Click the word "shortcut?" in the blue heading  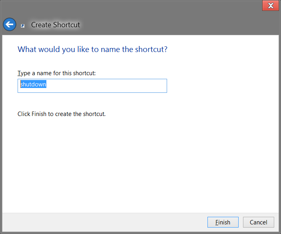coord(152,50)
